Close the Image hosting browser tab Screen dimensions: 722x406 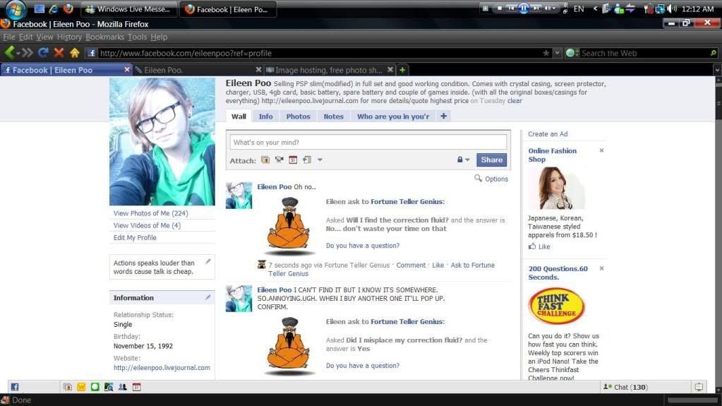click(390, 70)
